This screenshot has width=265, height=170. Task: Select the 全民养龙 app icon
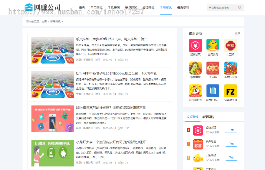pyautogui.click(x=213, y=46)
